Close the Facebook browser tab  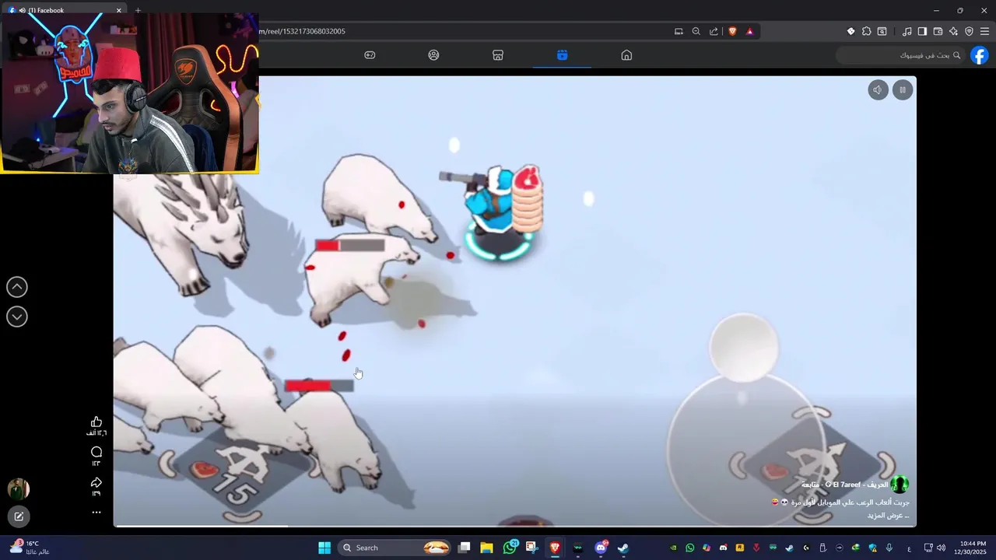(x=119, y=10)
